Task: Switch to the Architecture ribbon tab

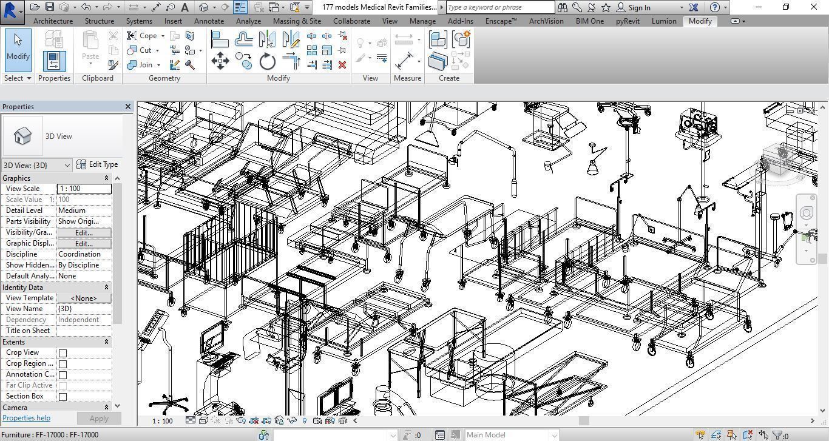Action: [x=53, y=20]
